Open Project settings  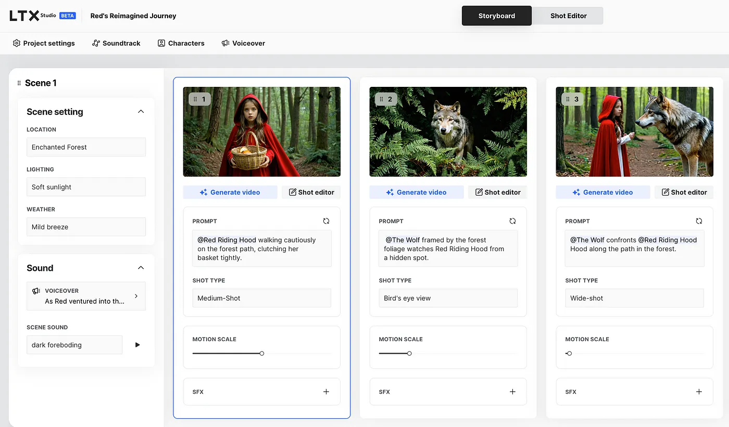coord(44,43)
